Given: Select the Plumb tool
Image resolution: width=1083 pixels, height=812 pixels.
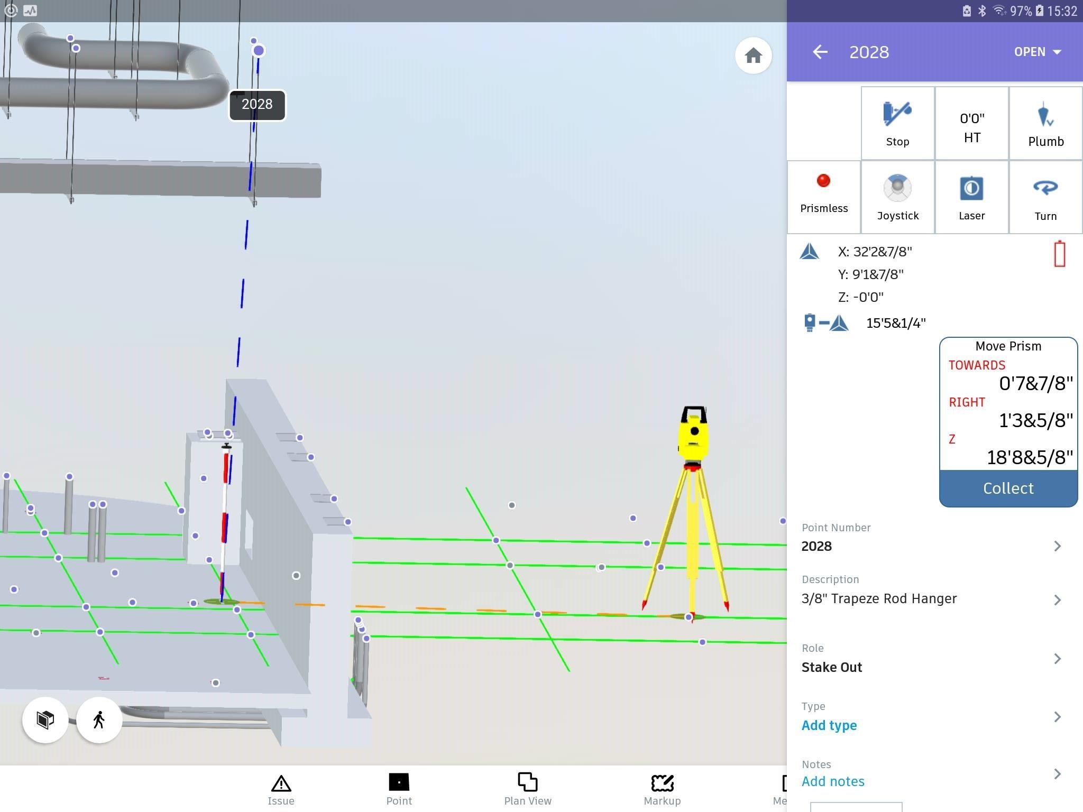Looking at the screenshot, I should click(1045, 123).
